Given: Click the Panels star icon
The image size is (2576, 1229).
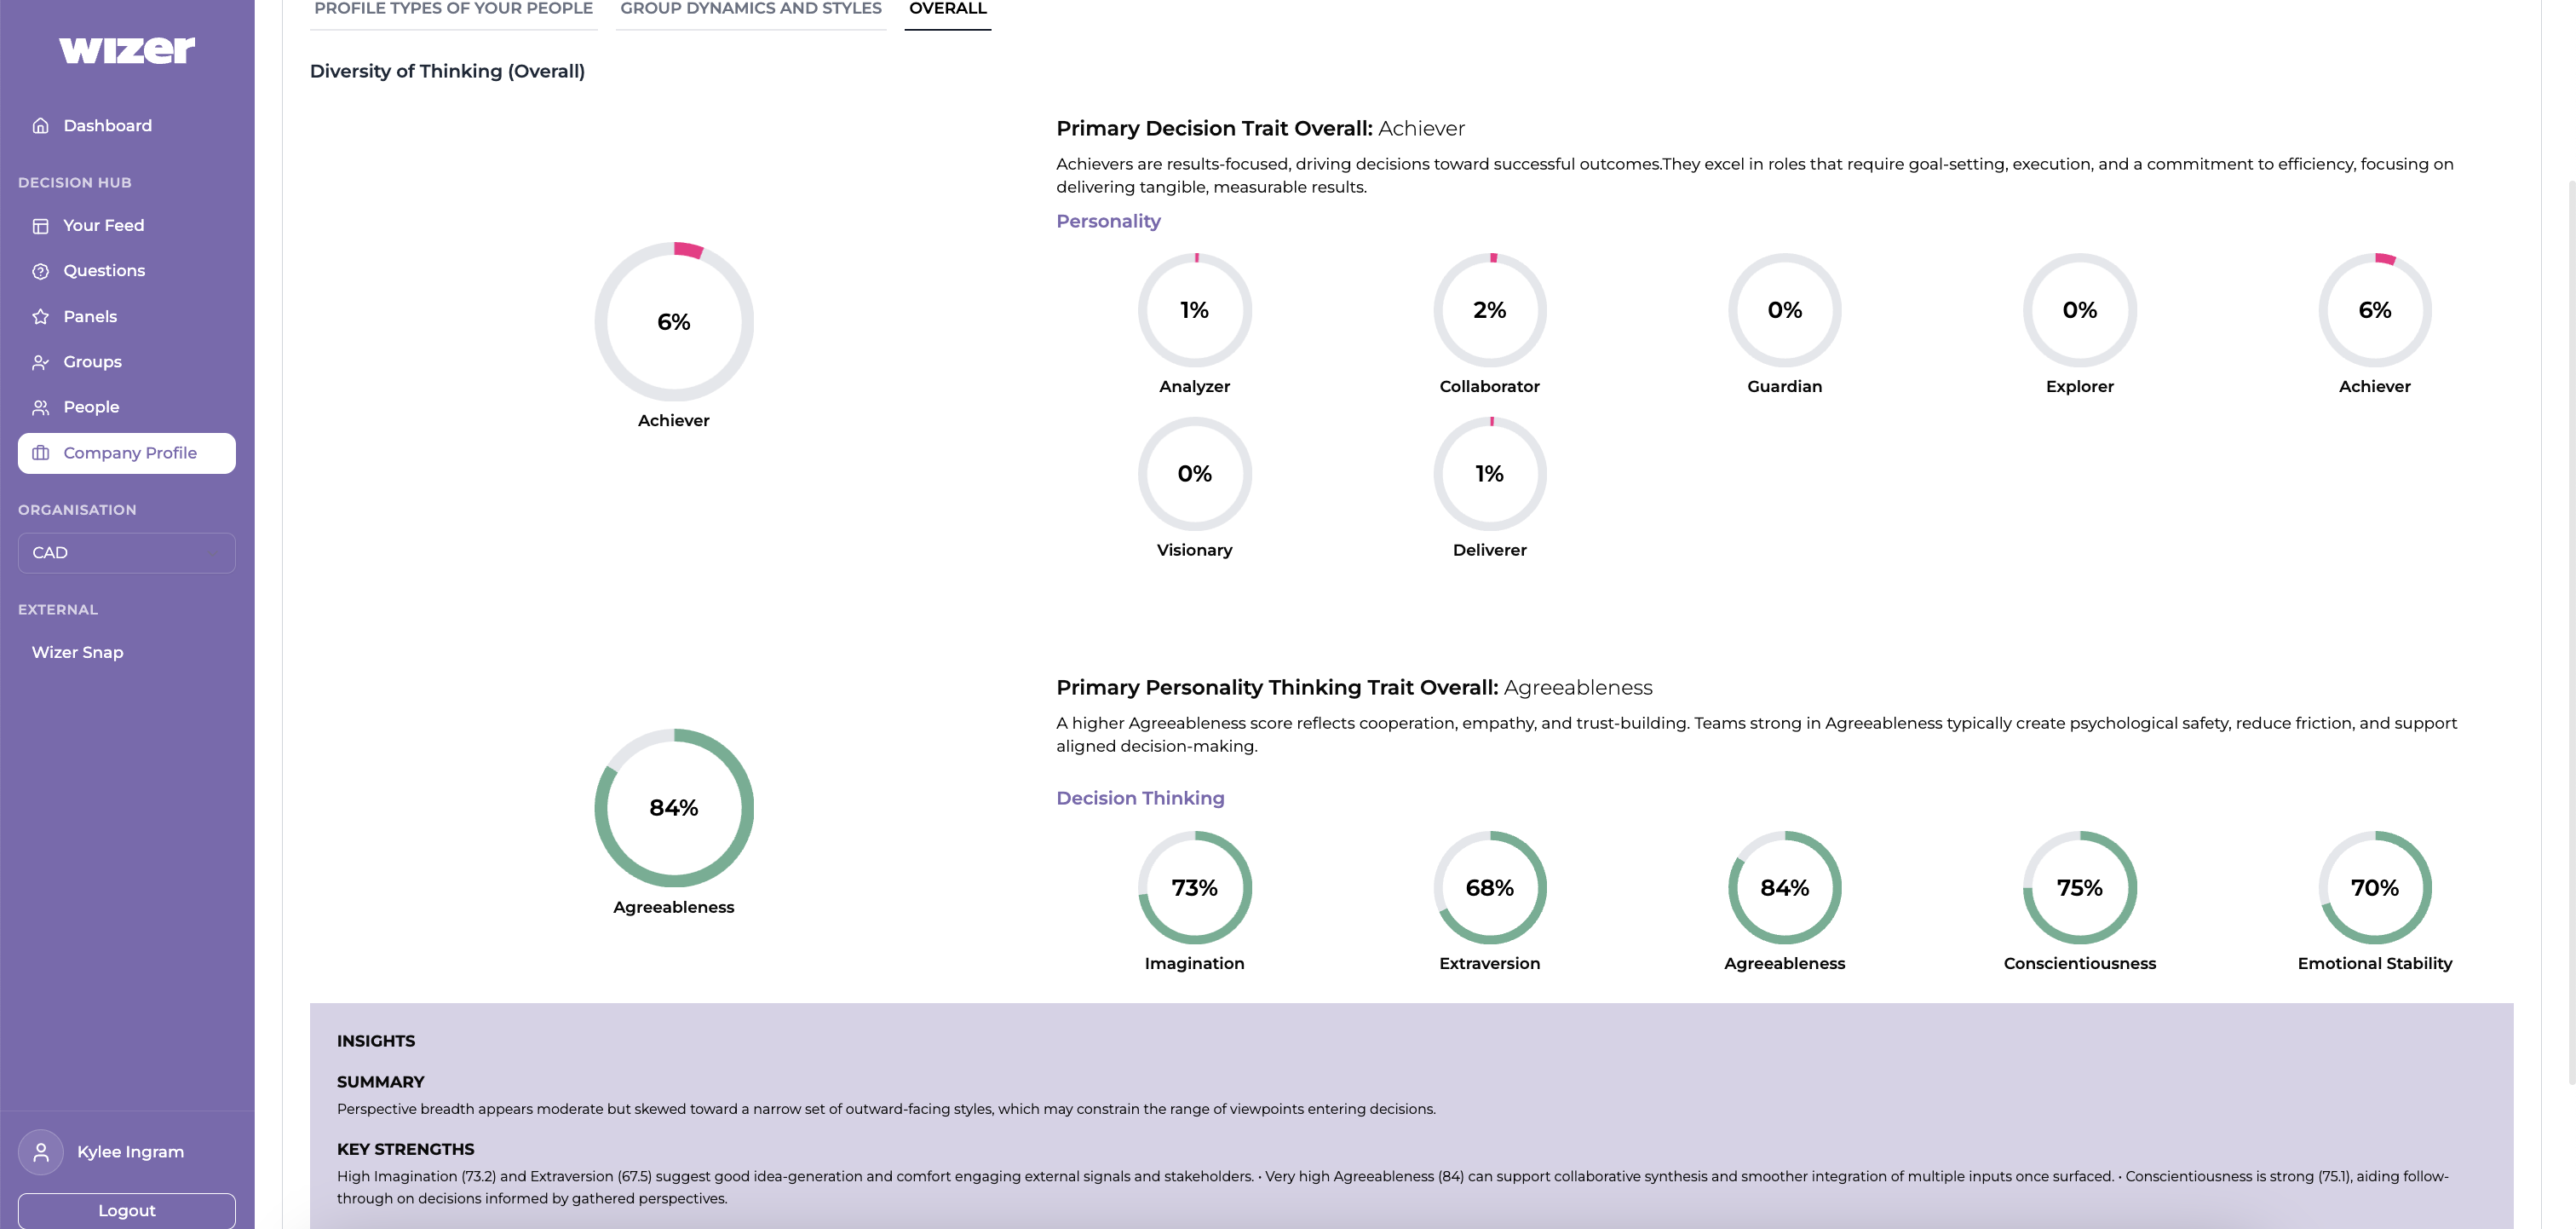Looking at the screenshot, I should click(x=40, y=317).
